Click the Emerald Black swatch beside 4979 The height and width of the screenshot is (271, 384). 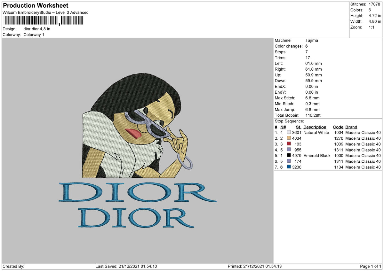point(289,156)
